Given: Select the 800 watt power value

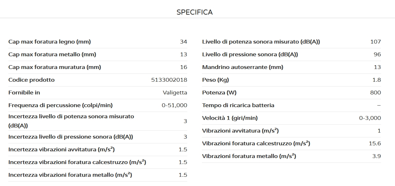Looking at the screenshot, I should point(376,93).
